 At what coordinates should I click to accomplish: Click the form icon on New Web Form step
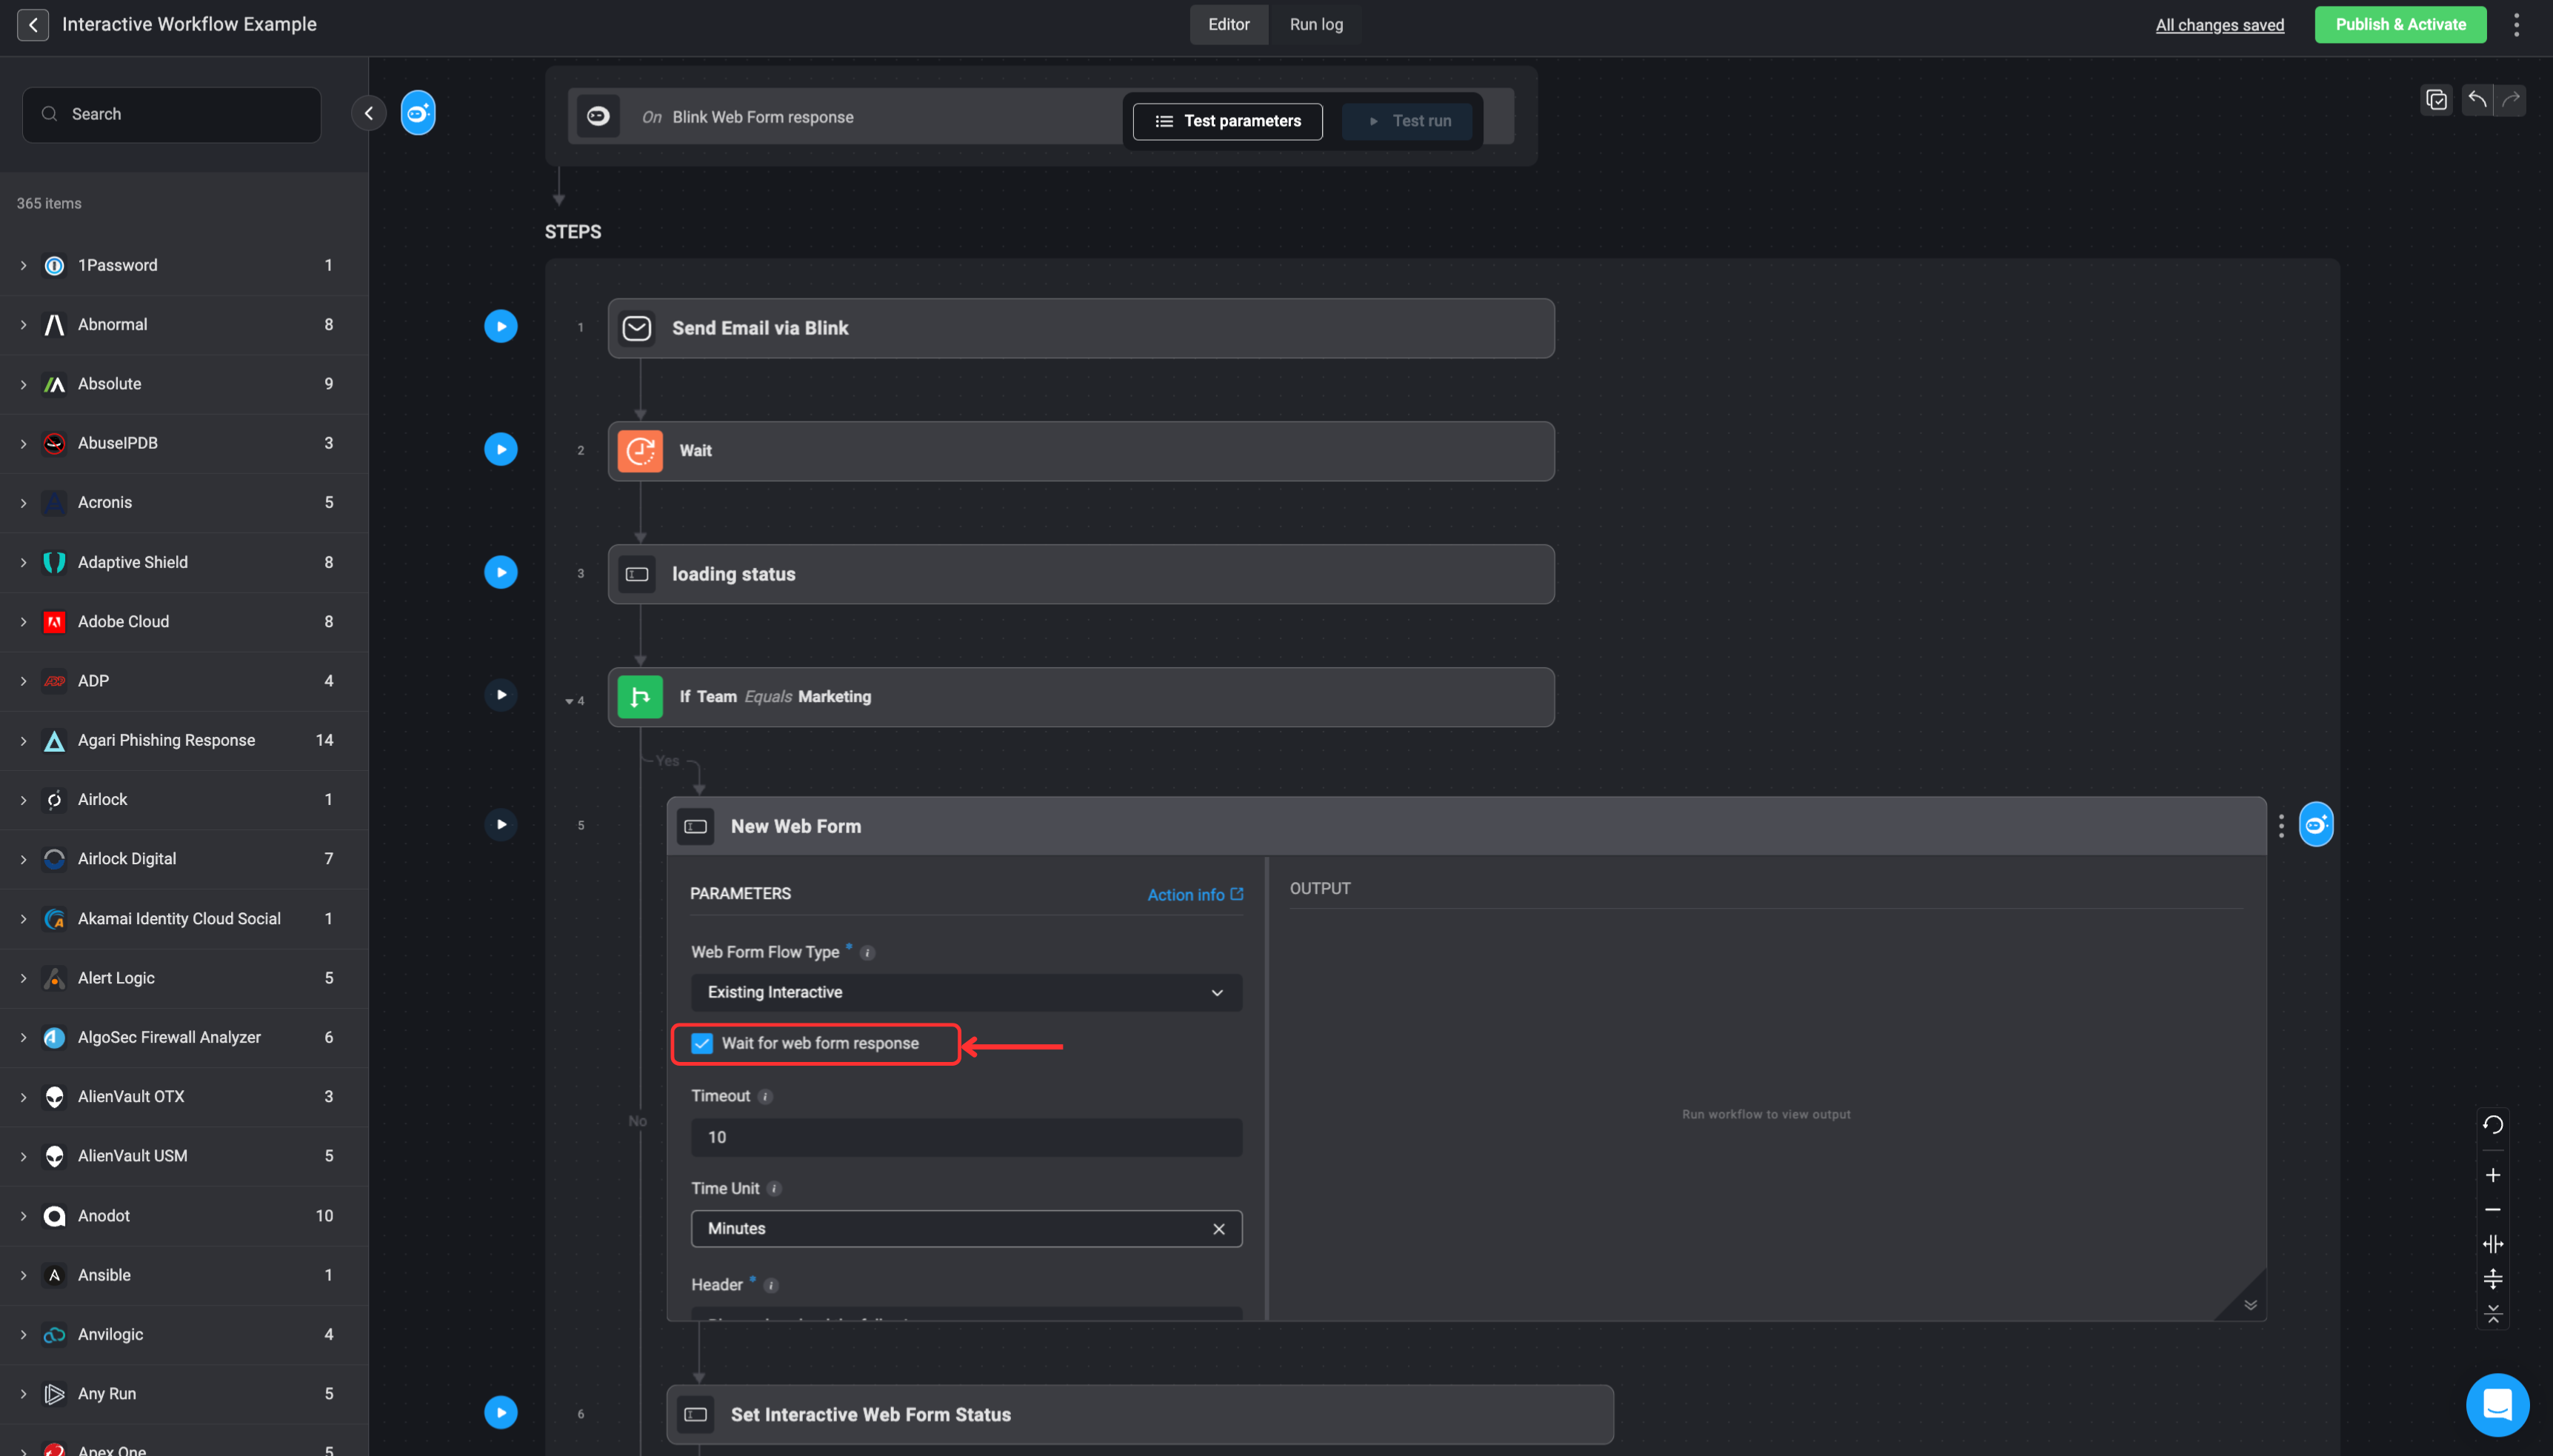(x=696, y=826)
